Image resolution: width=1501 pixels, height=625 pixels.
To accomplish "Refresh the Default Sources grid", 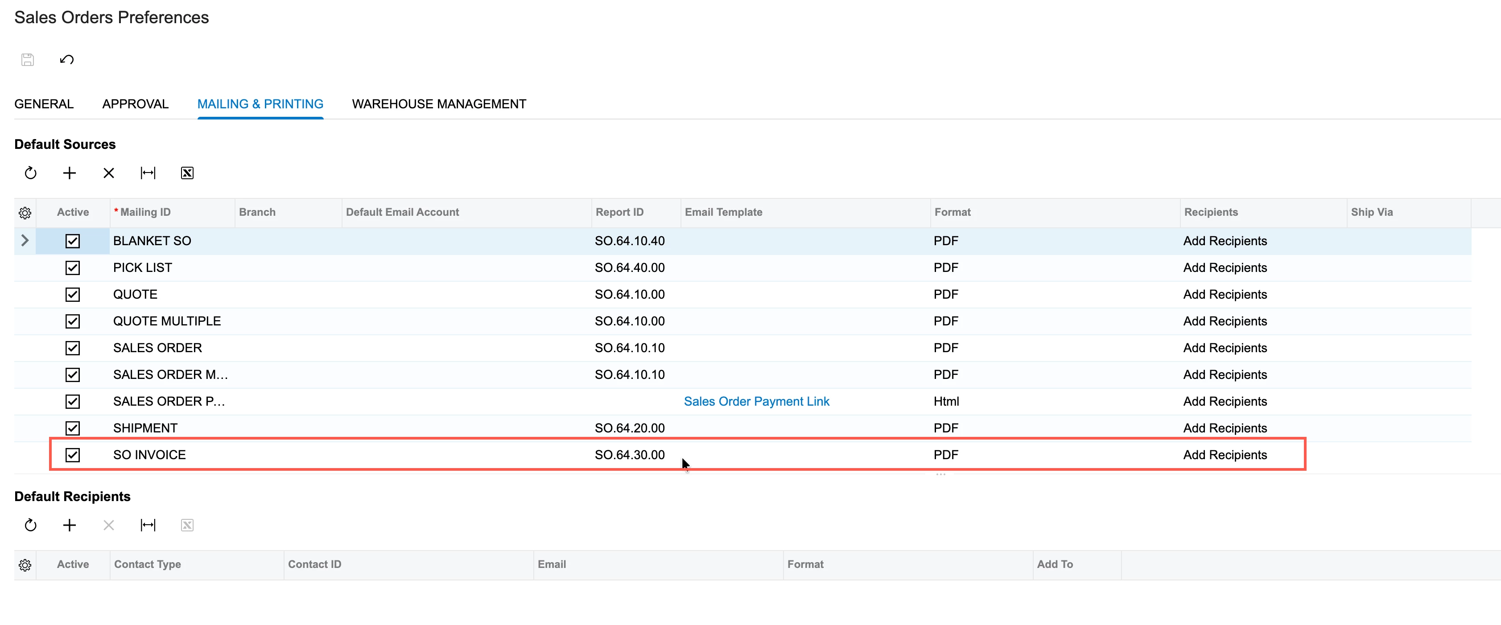I will pos(30,173).
